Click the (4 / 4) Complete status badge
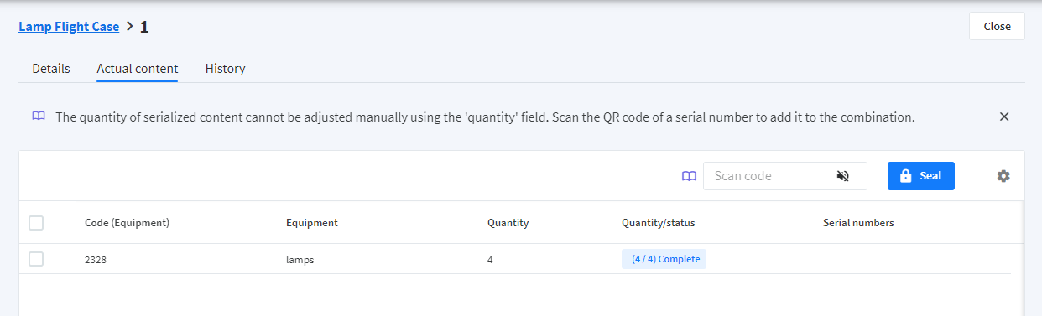Screen dimensions: 1042x316 (664, 259)
